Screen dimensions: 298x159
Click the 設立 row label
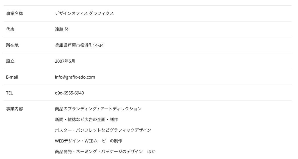(x=10, y=61)
